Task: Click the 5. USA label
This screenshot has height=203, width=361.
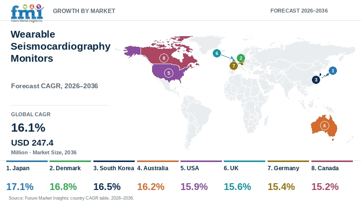Action: 190,168
